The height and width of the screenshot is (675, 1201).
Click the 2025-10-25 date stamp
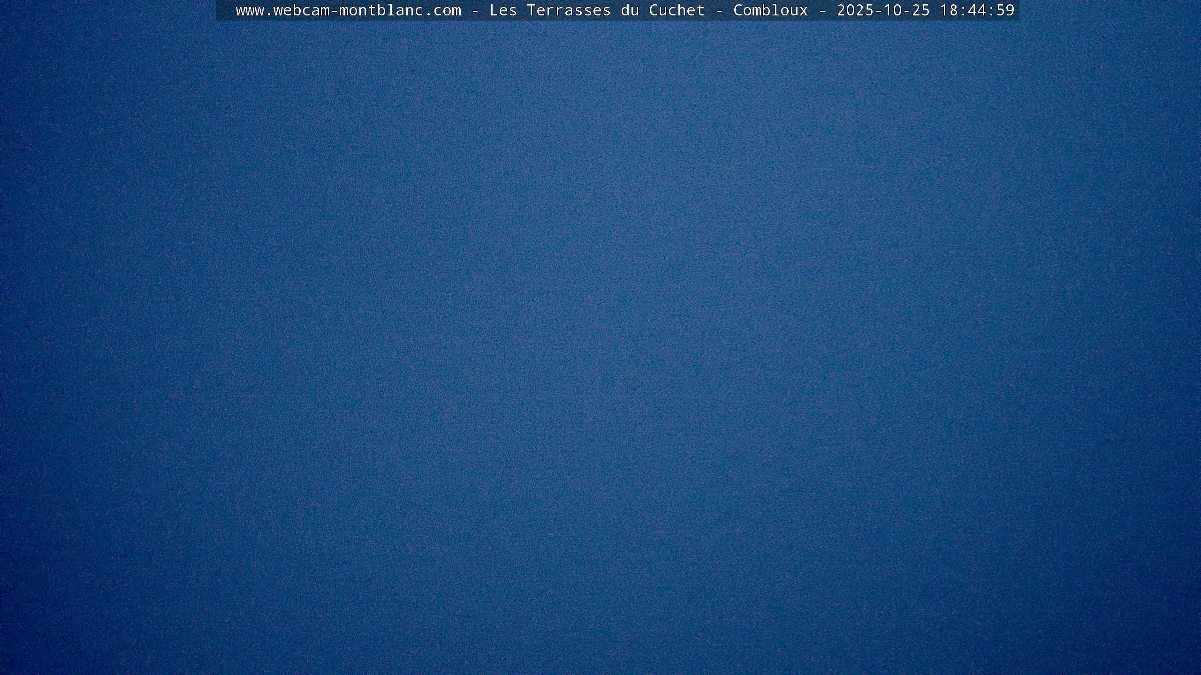pos(883,10)
